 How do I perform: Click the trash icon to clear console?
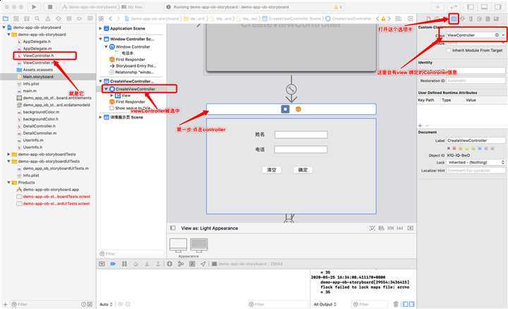pos(396,304)
